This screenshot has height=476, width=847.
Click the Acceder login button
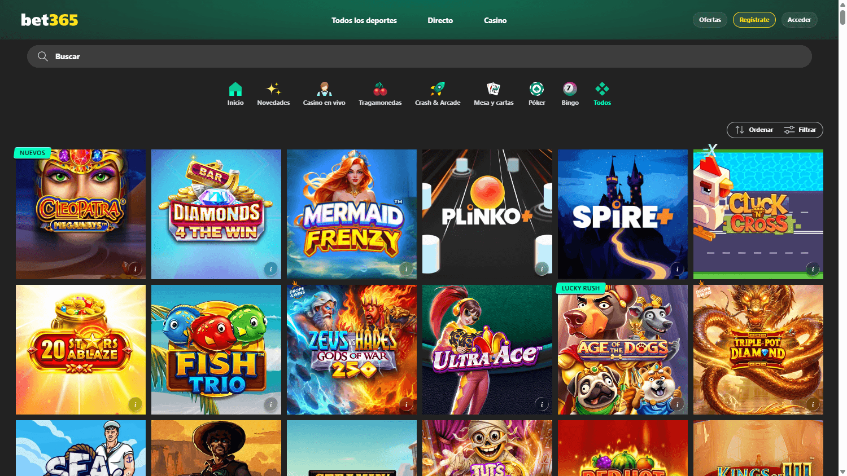tap(799, 20)
